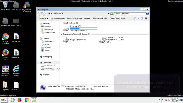Select the Local Disk (C:) drive icon
The height and width of the screenshot is (103, 183).
coord(66,29)
